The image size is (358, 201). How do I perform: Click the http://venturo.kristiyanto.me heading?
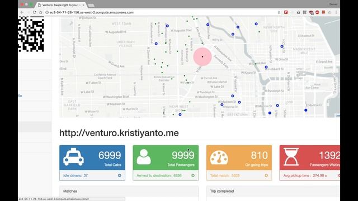119,133
